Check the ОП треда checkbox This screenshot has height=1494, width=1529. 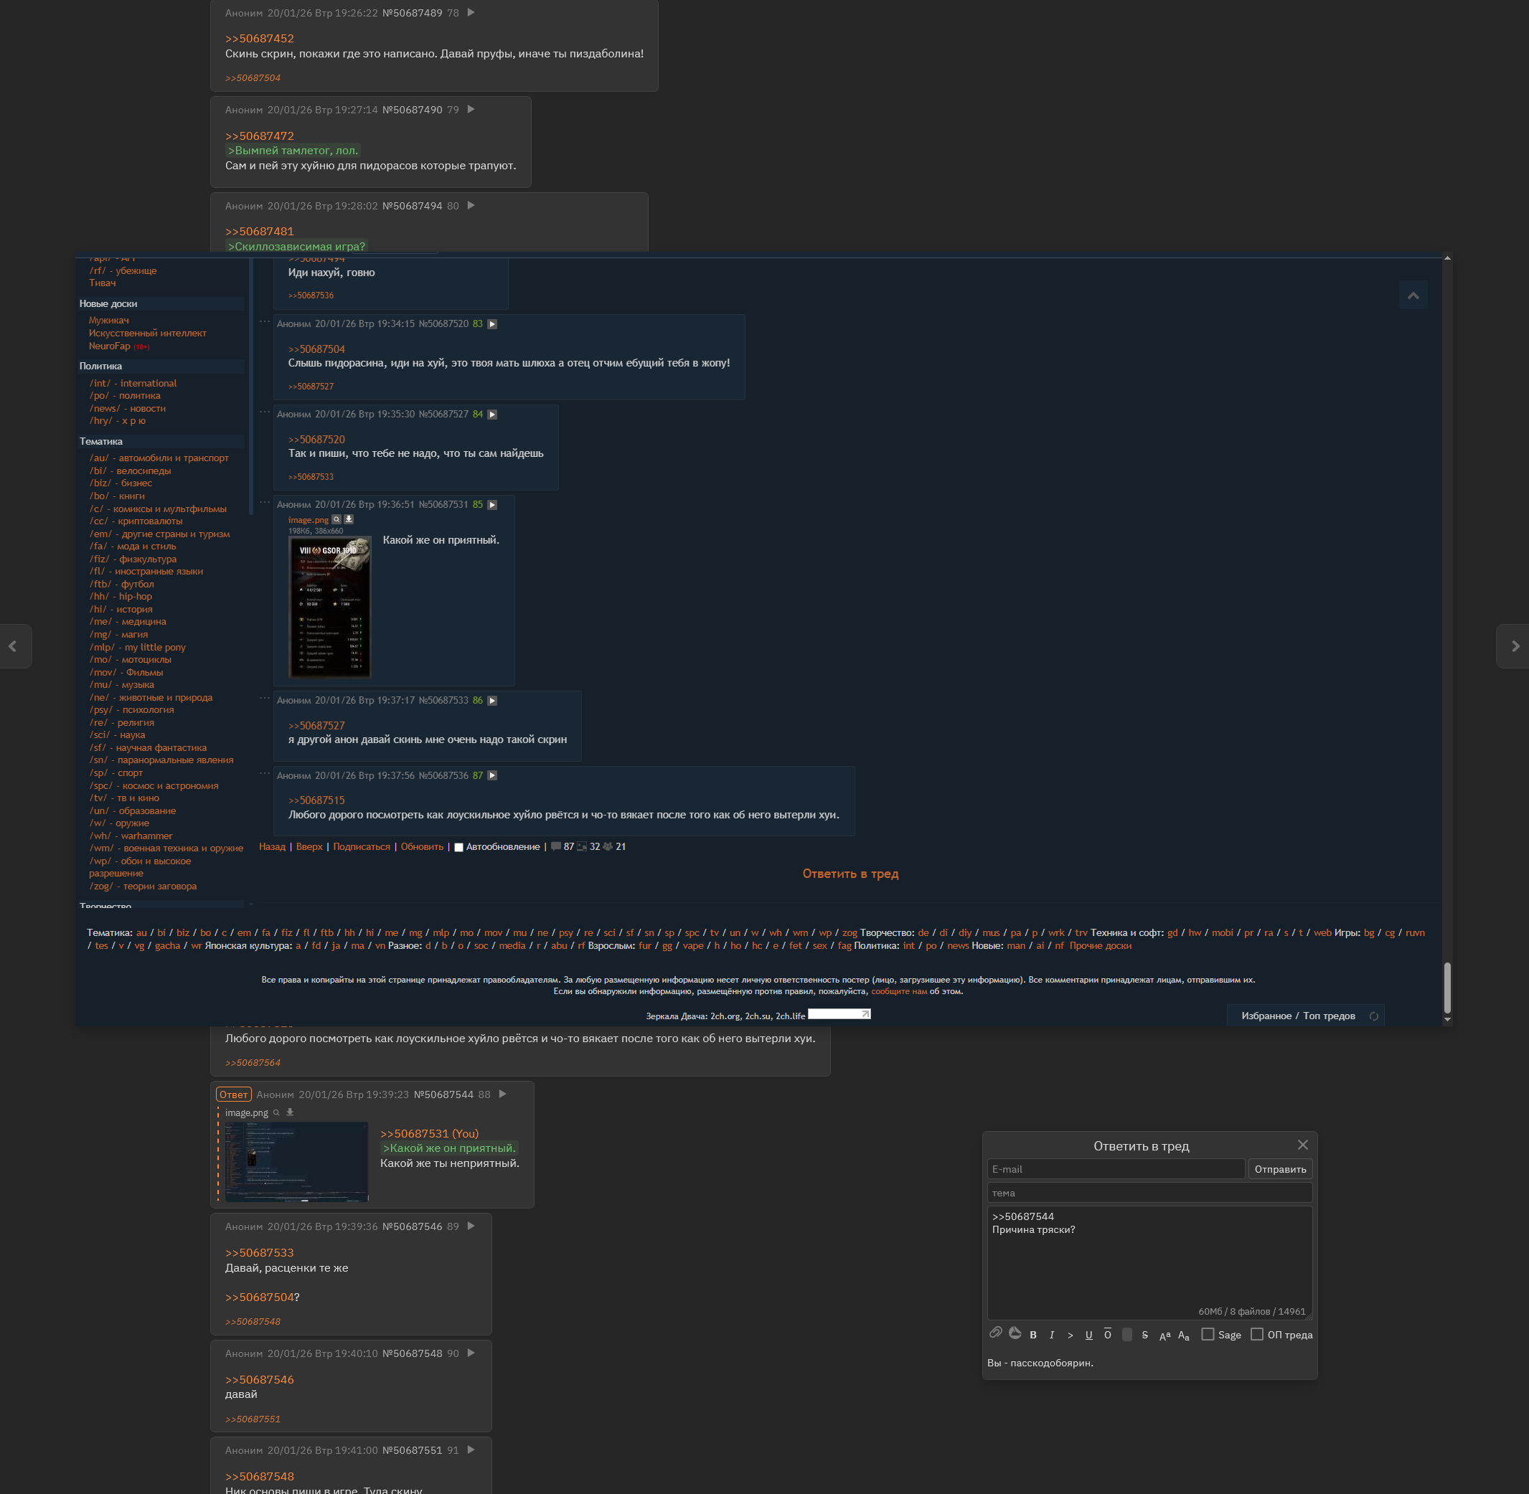[1256, 1334]
